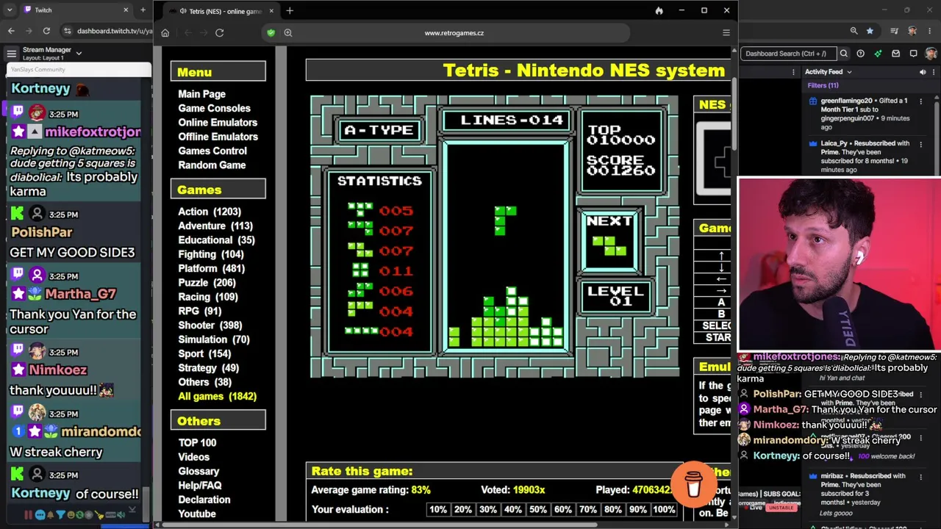Open the Twitch notifications inbox
The width and height of the screenshot is (941, 529).
coord(895,54)
